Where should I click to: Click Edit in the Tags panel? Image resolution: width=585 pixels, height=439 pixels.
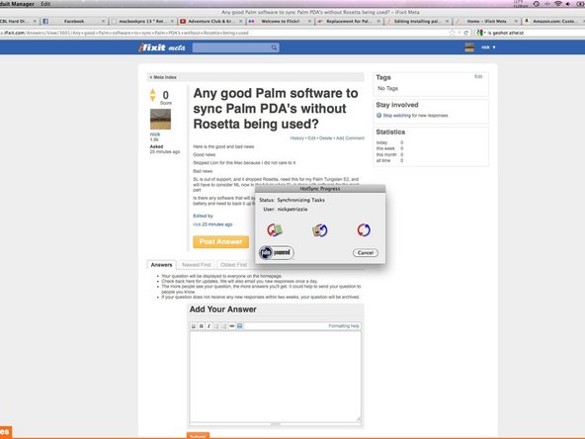(478, 76)
